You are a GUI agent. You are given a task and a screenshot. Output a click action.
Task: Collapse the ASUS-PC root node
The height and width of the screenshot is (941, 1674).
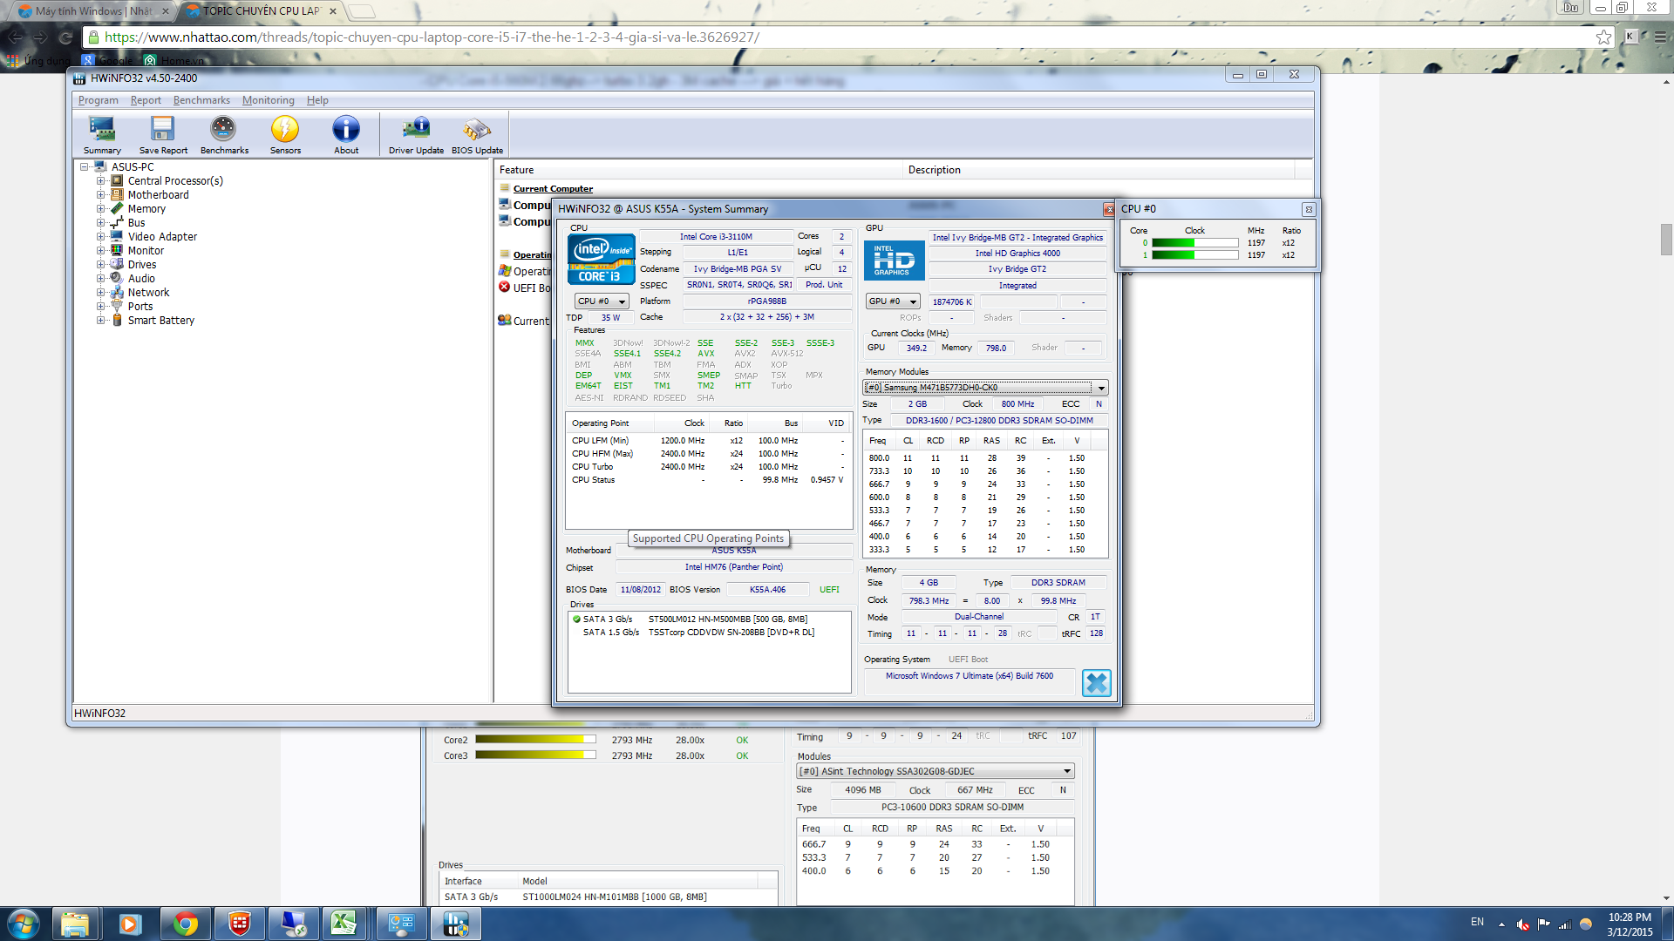pos(85,167)
